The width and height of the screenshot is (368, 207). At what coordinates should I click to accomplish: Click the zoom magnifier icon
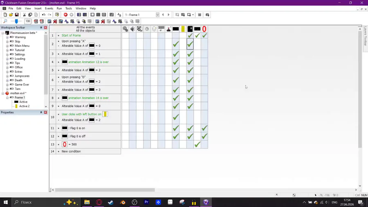click(5, 21)
